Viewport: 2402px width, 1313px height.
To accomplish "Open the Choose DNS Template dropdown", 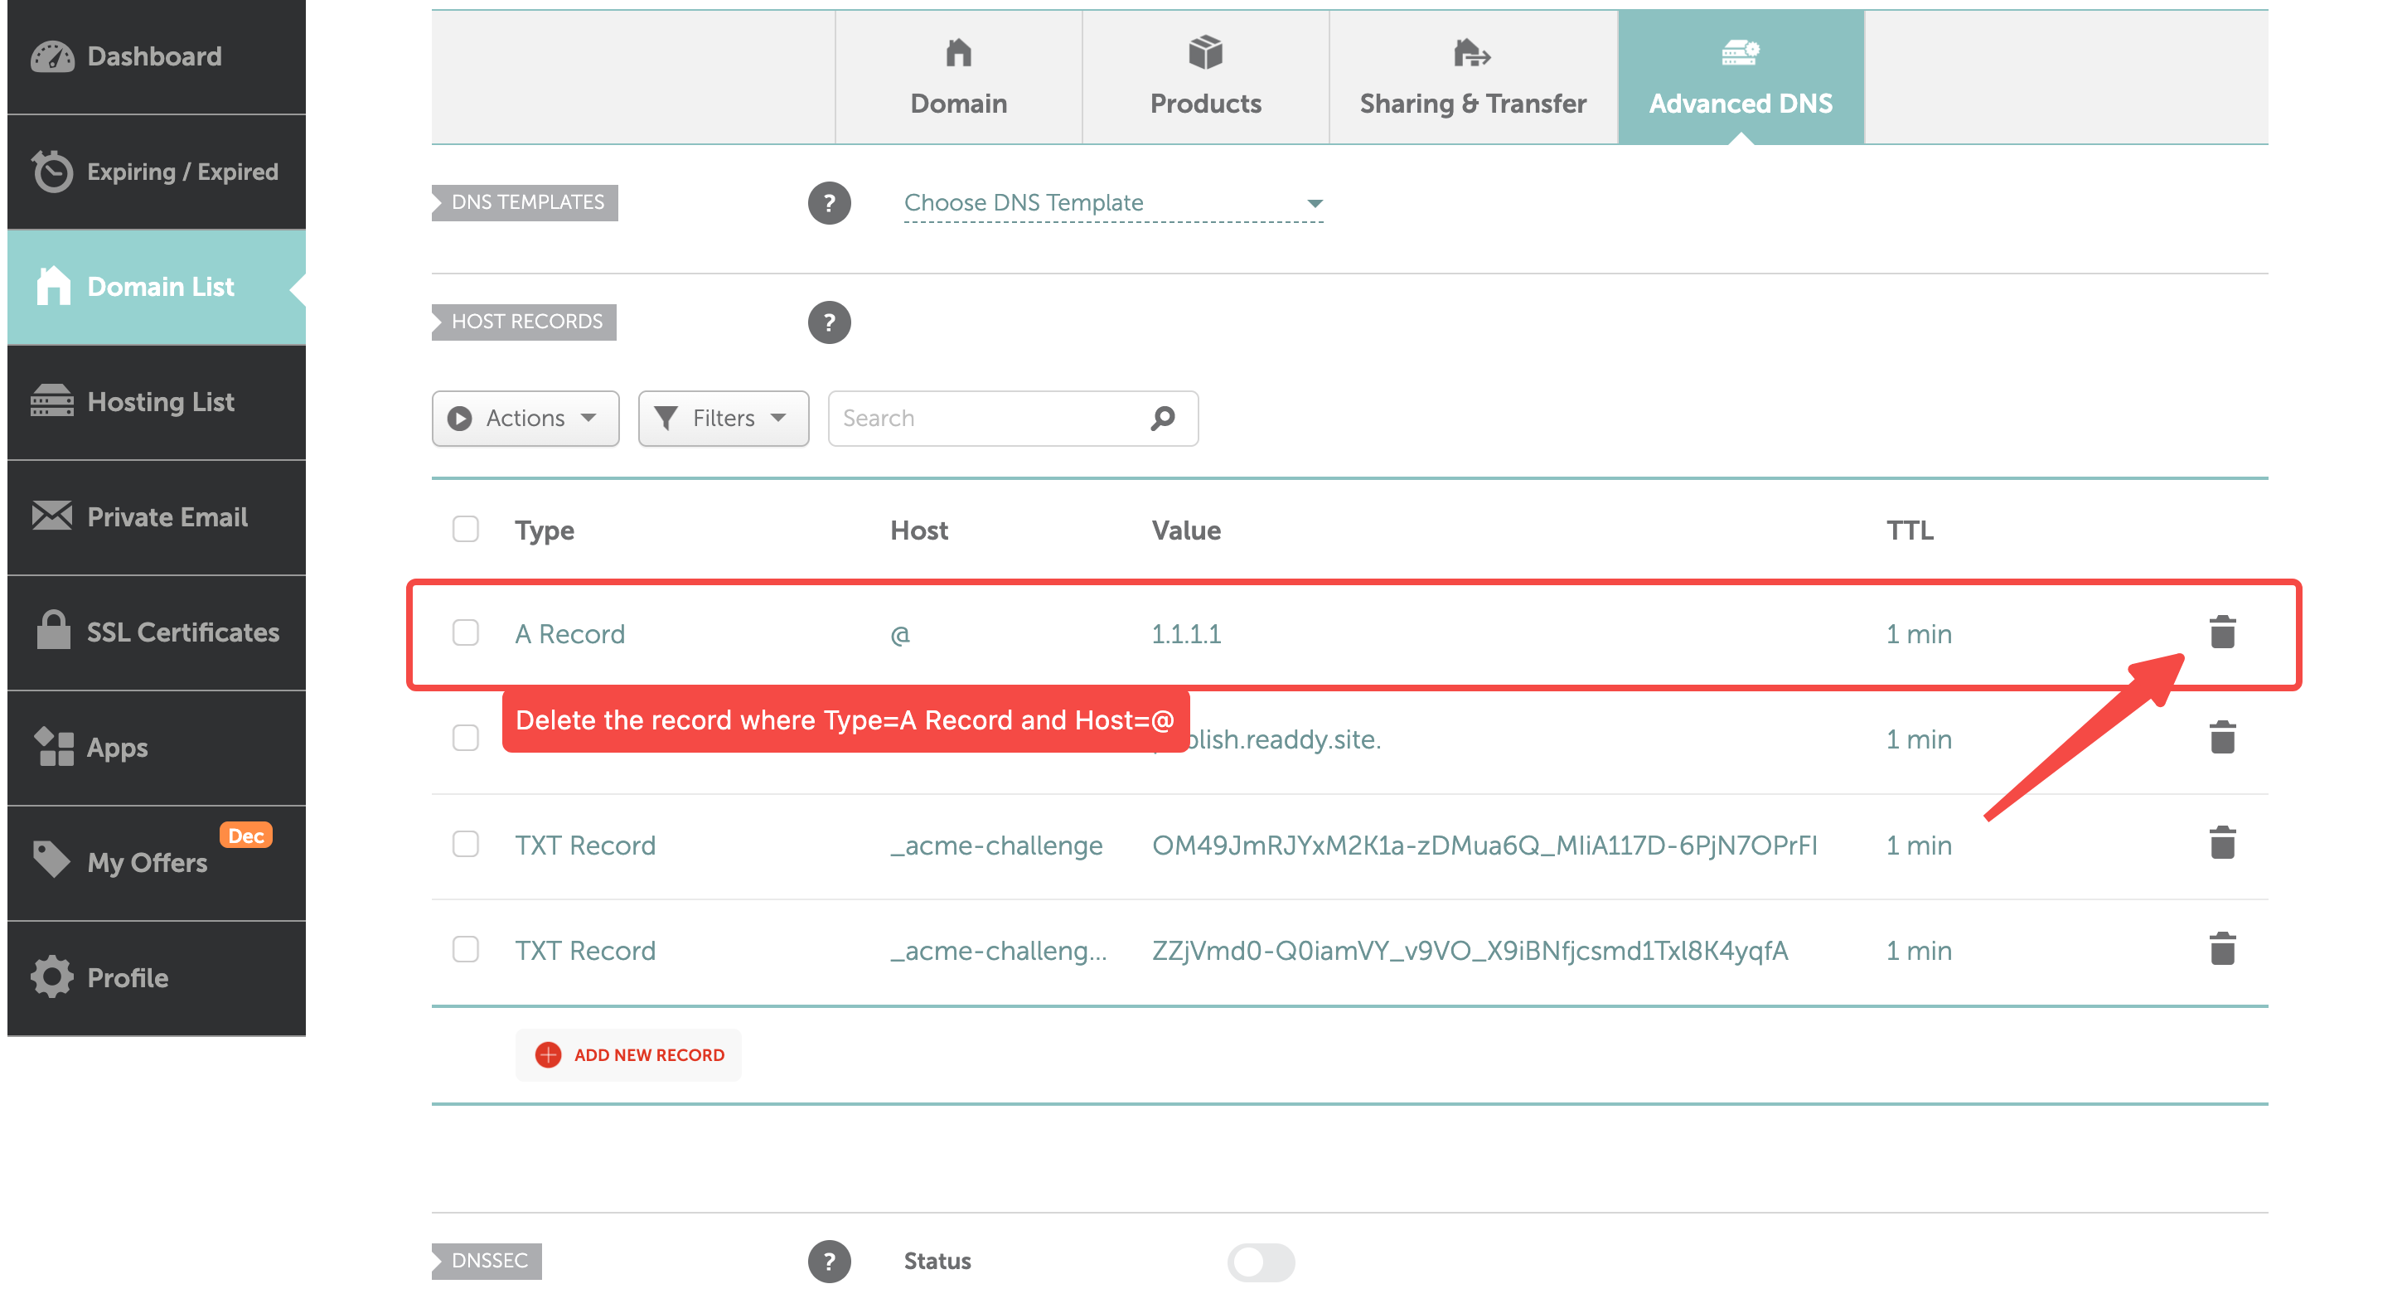I will [1113, 203].
